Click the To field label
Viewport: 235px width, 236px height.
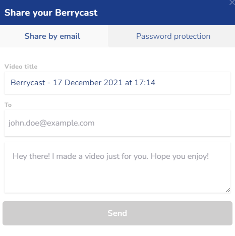(x=8, y=105)
